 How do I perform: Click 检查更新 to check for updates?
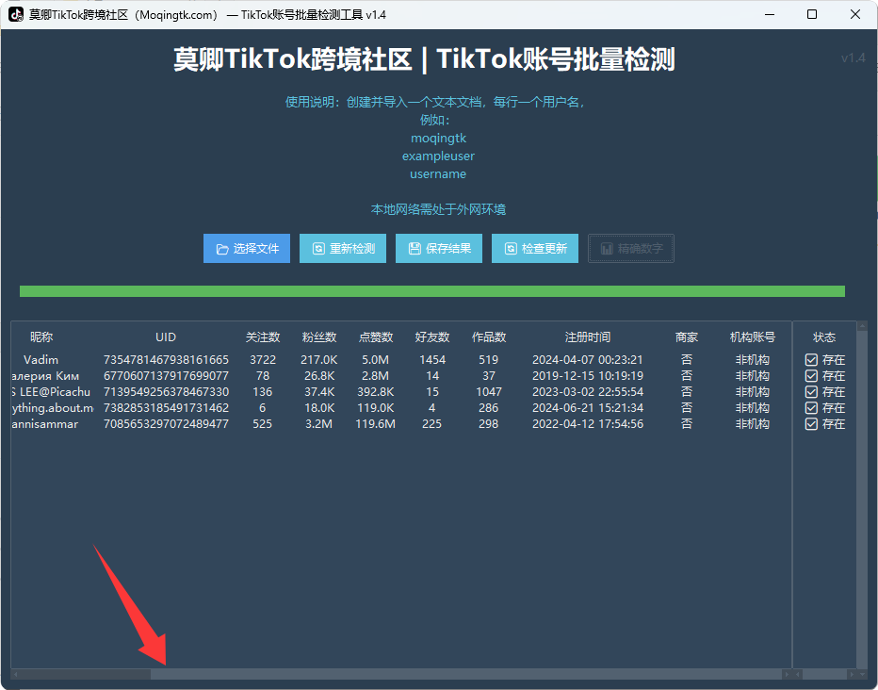pyautogui.click(x=535, y=248)
